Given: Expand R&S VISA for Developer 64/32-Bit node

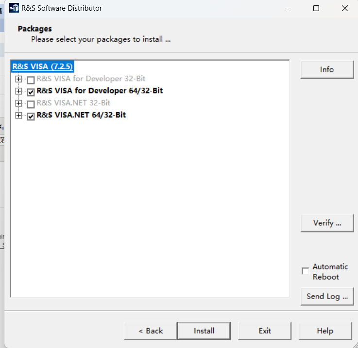Looking at the screenshot, I should pos(18,91).
